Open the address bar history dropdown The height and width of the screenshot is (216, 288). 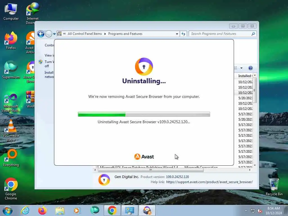(x=177, y=34)
